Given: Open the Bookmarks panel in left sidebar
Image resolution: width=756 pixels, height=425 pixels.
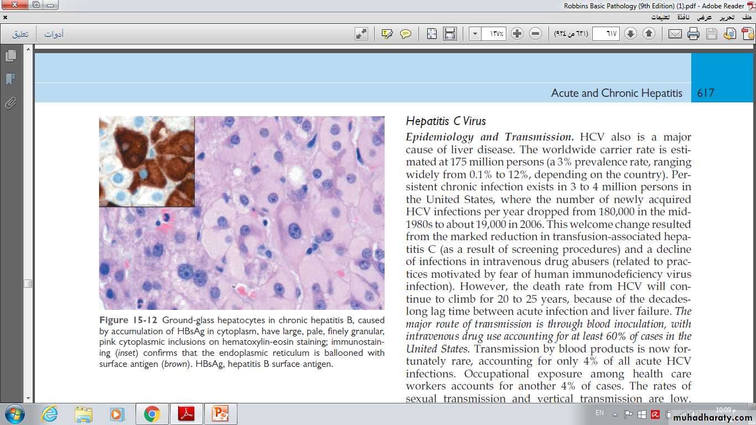Looking at the screenshot, I should point(11,80).
